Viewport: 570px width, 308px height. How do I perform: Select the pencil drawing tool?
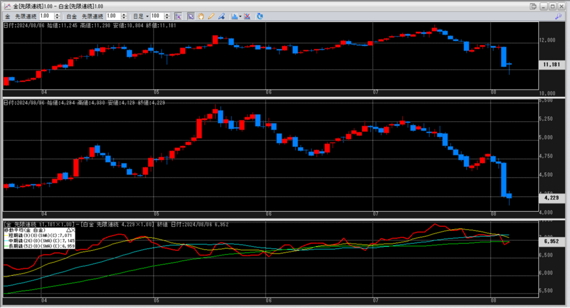pos(211,16)
